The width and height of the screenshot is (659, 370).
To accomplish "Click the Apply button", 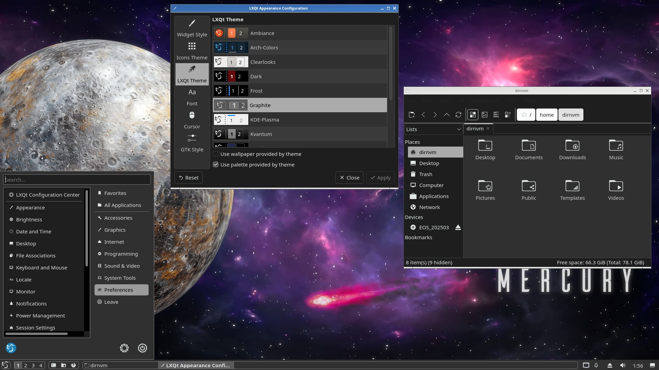I will tap(380, 177).
